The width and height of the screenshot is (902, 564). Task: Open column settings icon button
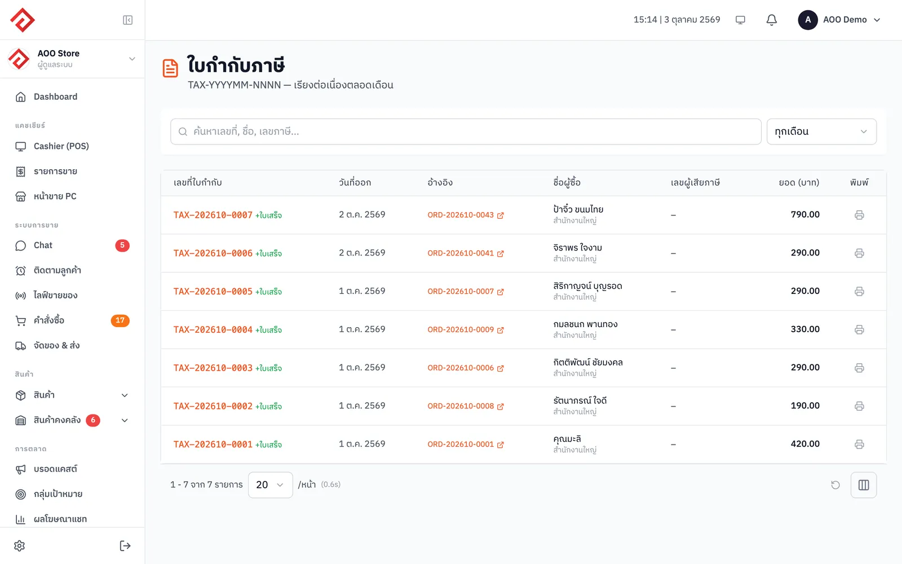tap(864, 485)
